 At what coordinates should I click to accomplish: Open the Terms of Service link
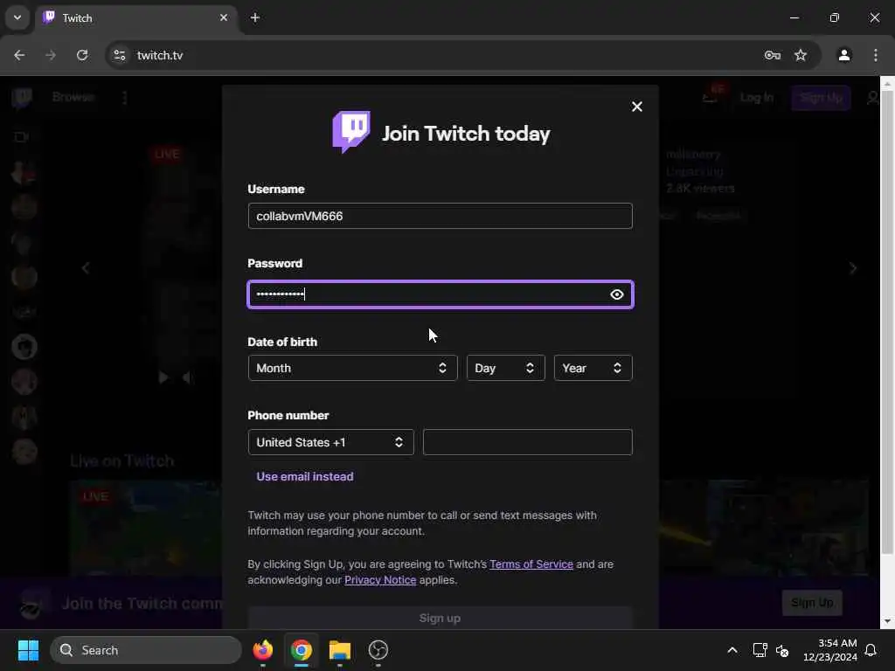pyautogui.click(x=531, y=564)
